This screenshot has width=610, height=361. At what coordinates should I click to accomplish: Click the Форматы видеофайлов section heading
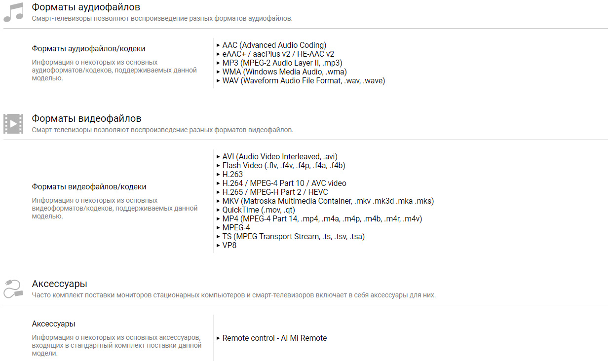[x=86, y=118]
